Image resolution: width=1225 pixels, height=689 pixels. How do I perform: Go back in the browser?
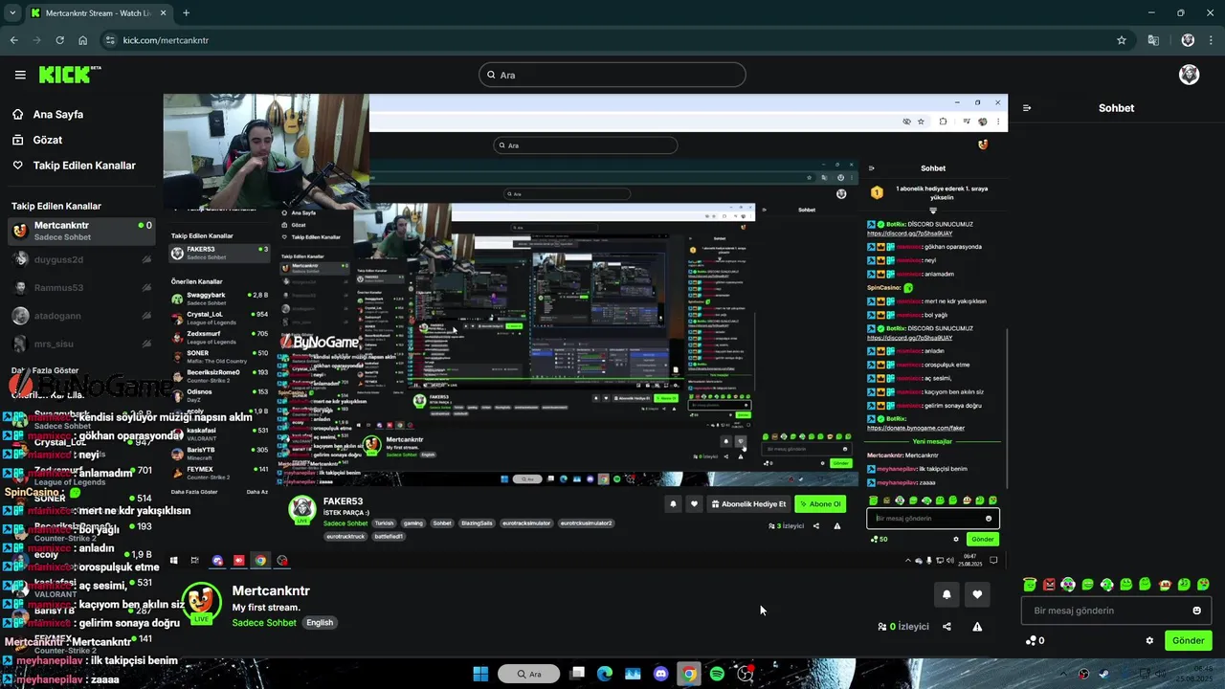13,40
